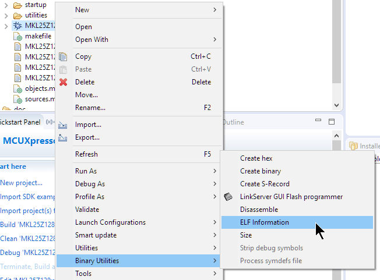380x280 pixels.
Task: Click the Build 'MKL25Z128 link
Action: point(27,225)
